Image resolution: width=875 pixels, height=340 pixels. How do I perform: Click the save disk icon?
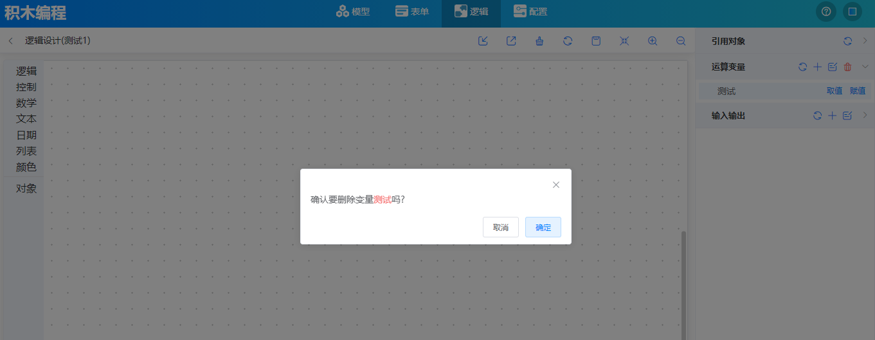click(x=596, y=41)
